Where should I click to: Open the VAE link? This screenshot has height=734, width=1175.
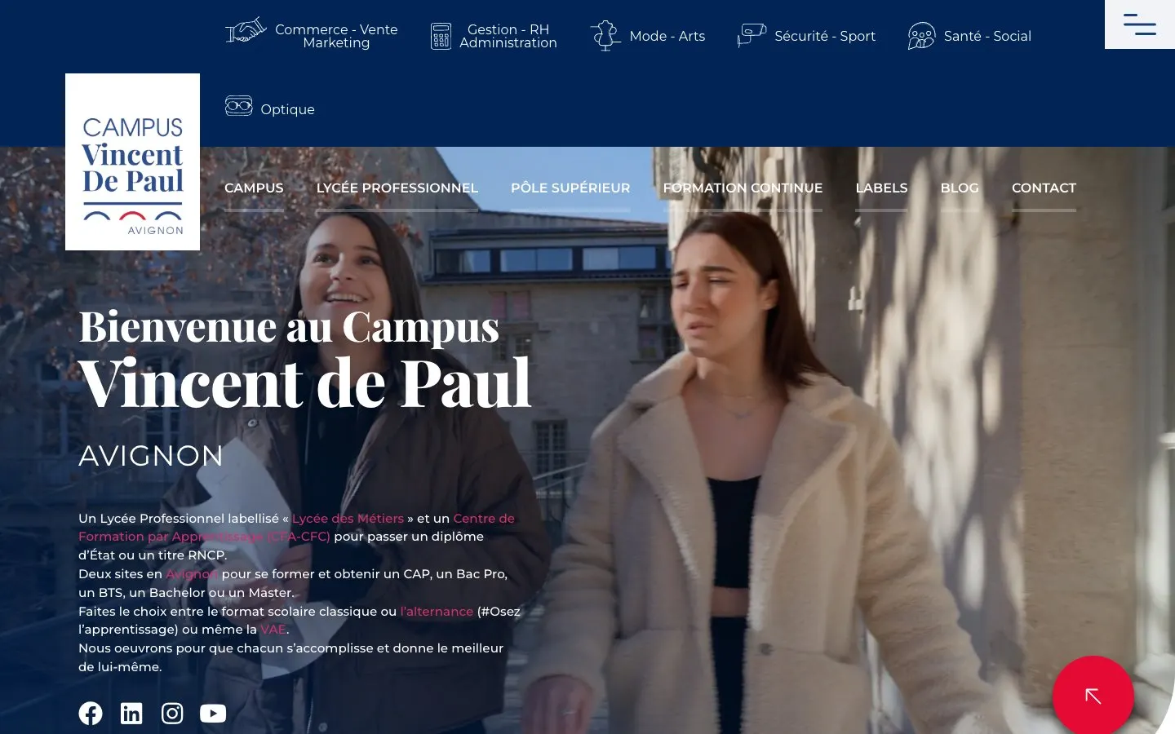(273, 630)
